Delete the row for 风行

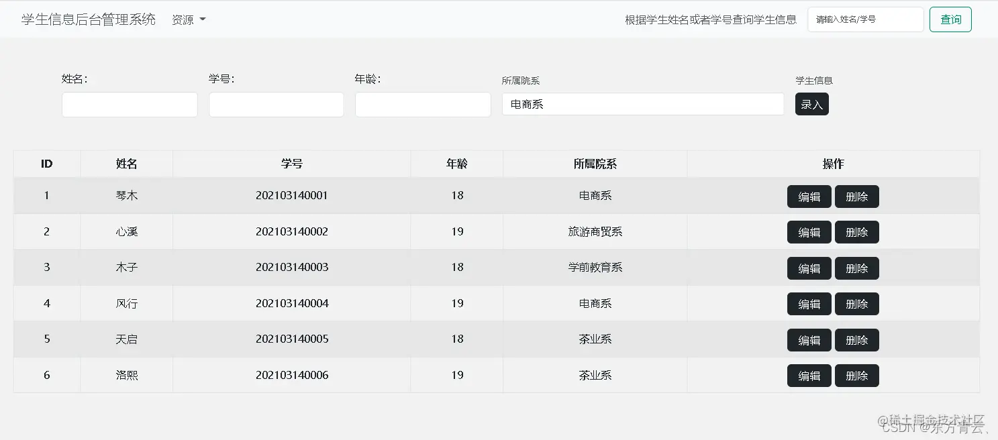pos(857,304)
